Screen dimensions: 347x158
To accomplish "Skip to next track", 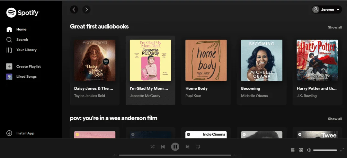I will click(187, 147).
